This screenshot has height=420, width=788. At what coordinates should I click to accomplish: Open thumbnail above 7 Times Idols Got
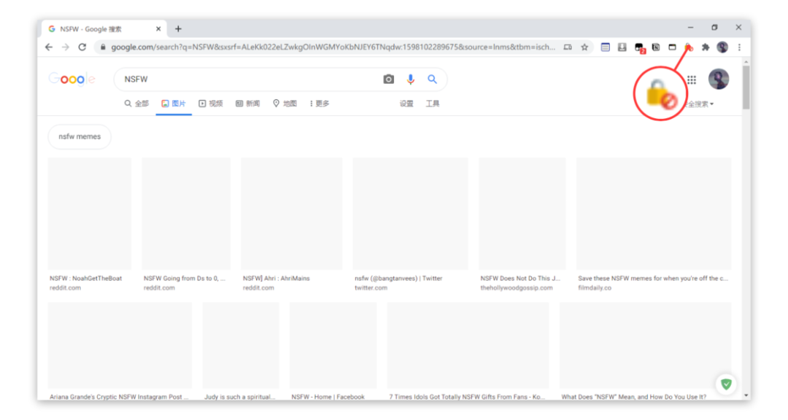468,345
